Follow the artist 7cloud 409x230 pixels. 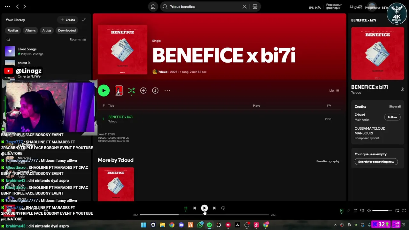click(392, 117)
